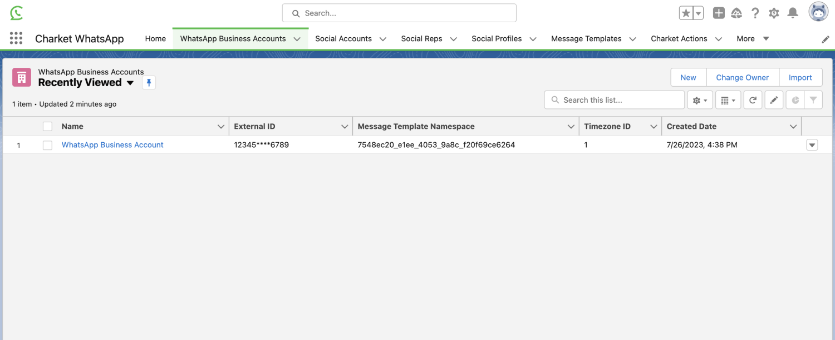835x340 pixels.
Task: Open the user profile avatar
Action: tap(818, 12)
